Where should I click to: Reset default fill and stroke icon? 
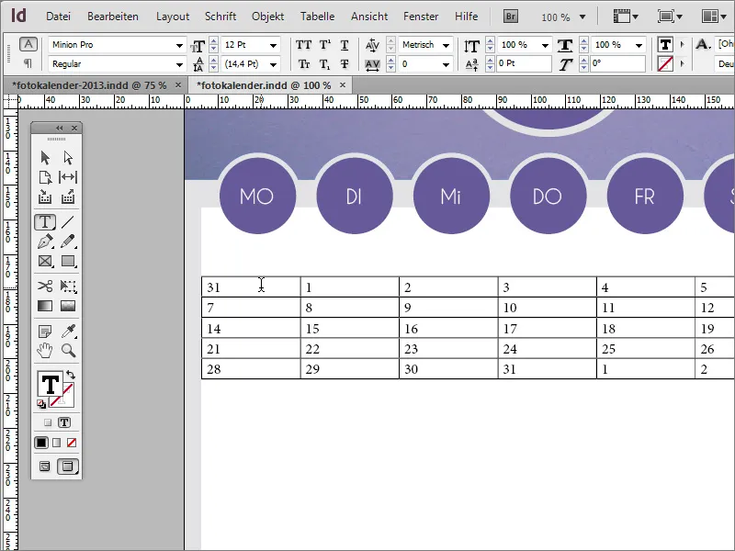tap(41, 404)
